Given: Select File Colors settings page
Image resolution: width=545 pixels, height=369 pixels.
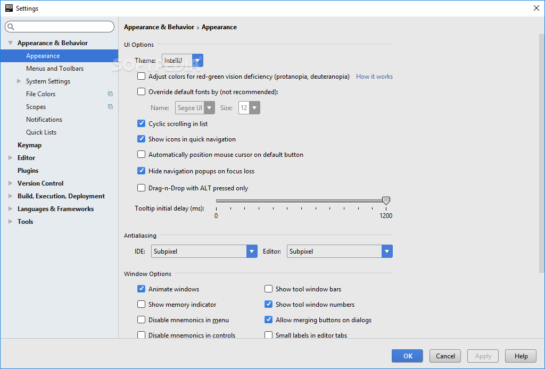Looking at the screenshot, I should tap(40, 94).
